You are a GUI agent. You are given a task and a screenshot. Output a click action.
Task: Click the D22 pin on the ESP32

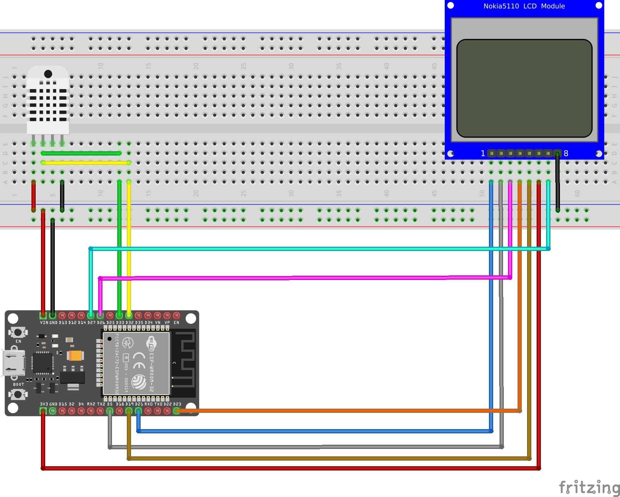[x=167, y=411]
